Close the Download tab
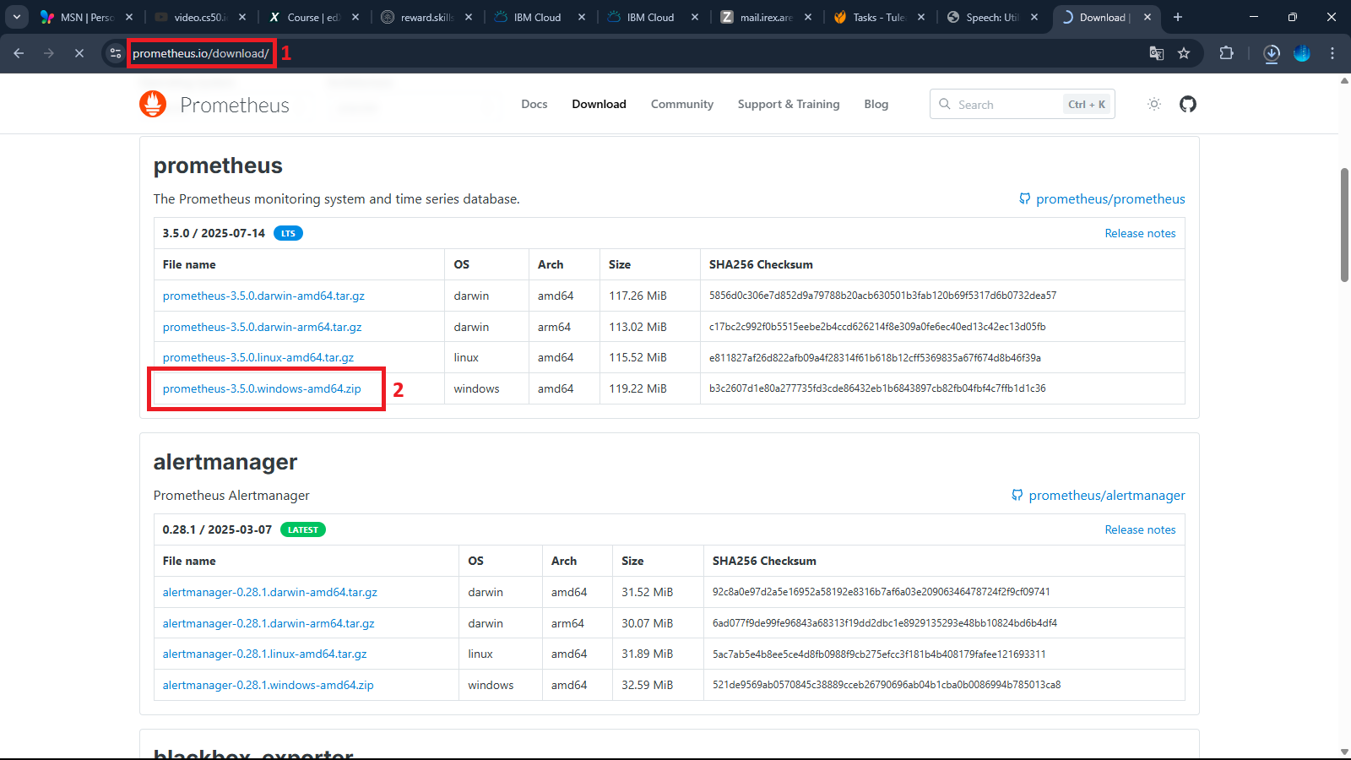 tap(1148, 17)
